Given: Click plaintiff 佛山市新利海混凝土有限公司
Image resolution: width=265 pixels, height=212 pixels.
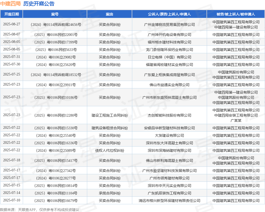Looking at the screenshot, I should [x=169, y=161].
